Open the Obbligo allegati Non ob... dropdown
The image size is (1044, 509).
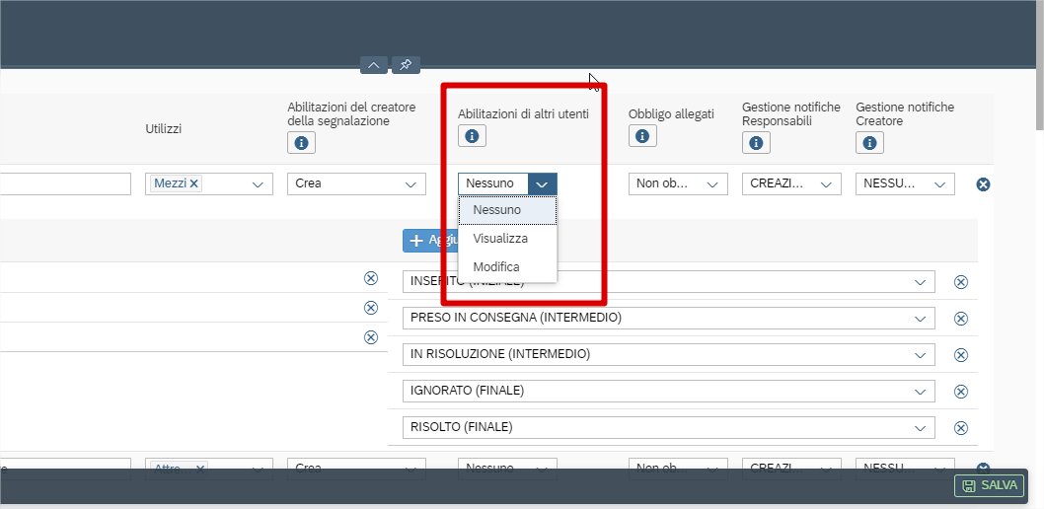tap(712, 184)
